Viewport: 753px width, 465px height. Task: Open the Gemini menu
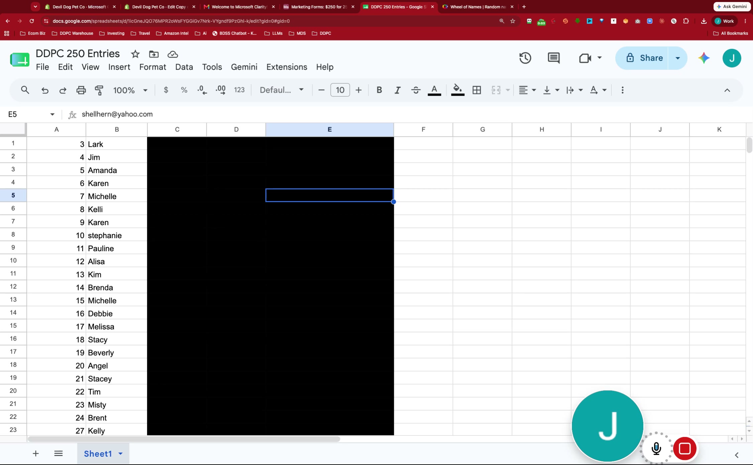pos(244,67)
